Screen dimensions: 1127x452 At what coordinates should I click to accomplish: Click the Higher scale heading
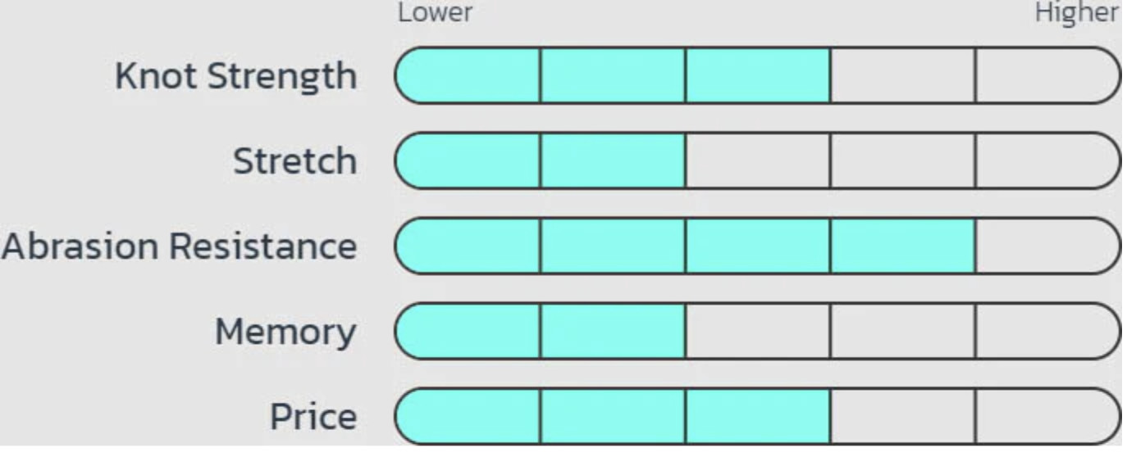tap(1076, 13)
